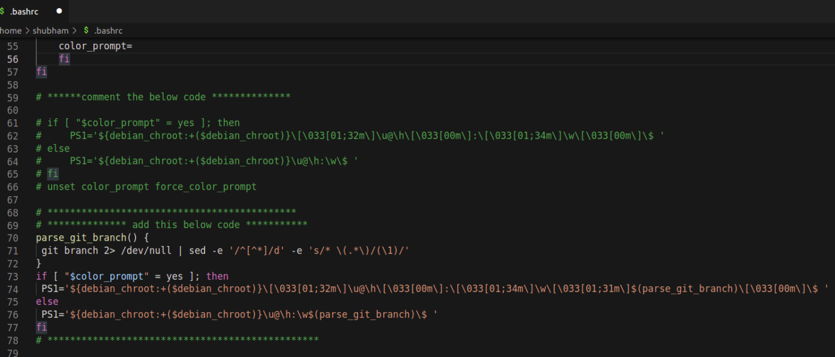
Task: Select line number 56 in the gutter
Action: (13, 59)
